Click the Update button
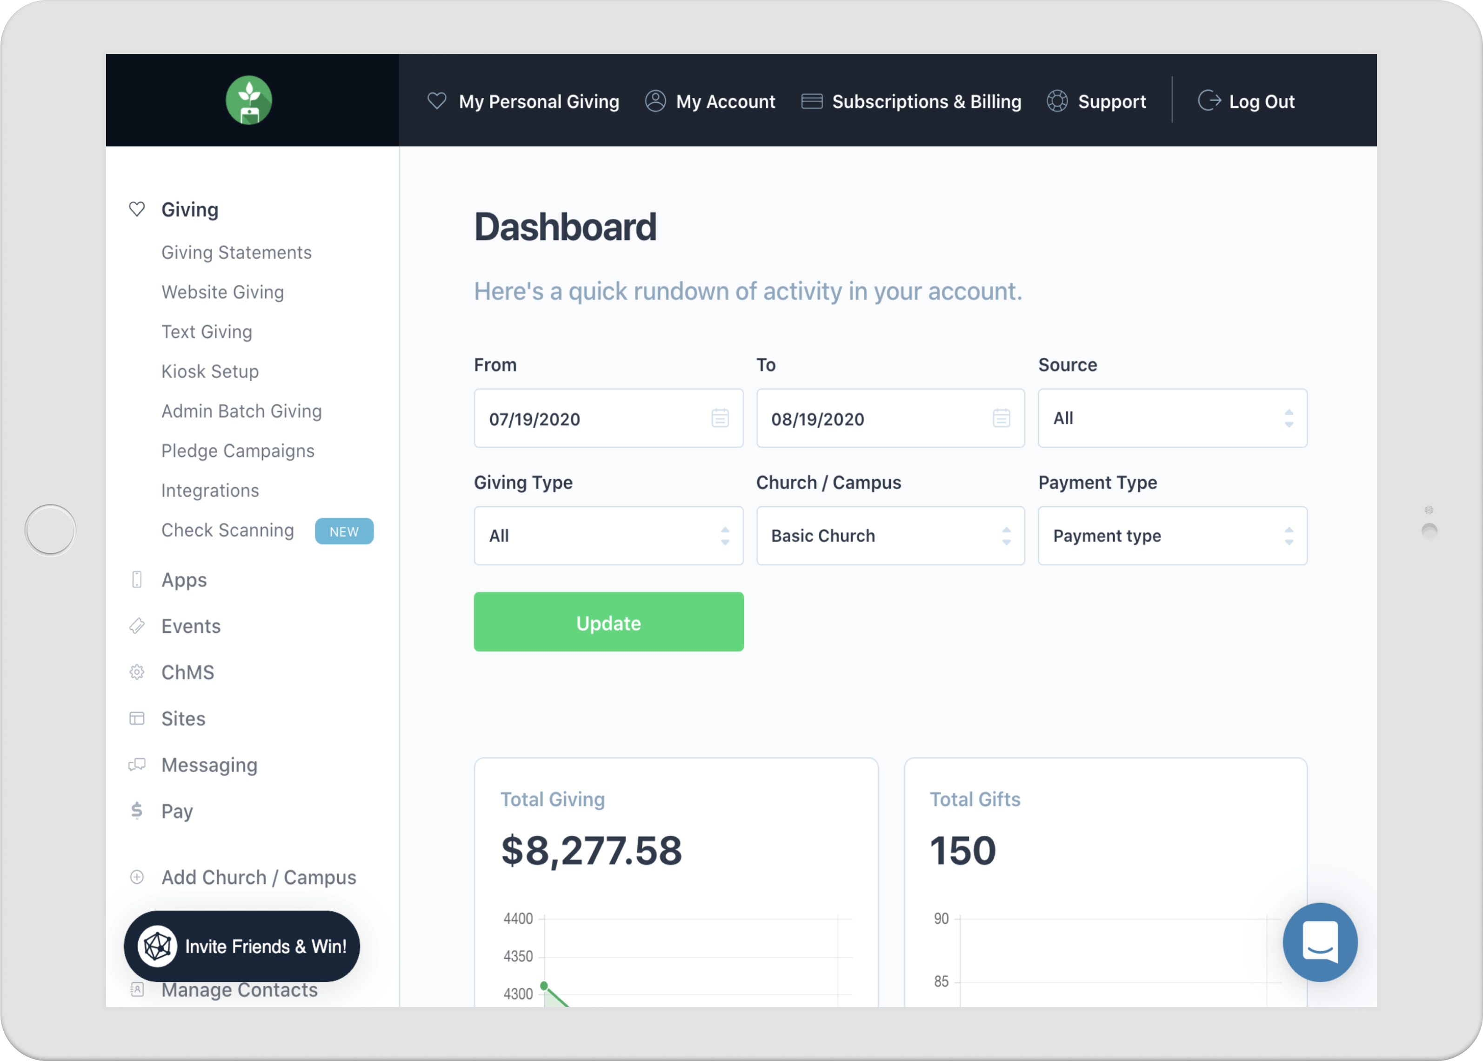The height and width of the screenshot is (1061, 1483). coord(608,622)
